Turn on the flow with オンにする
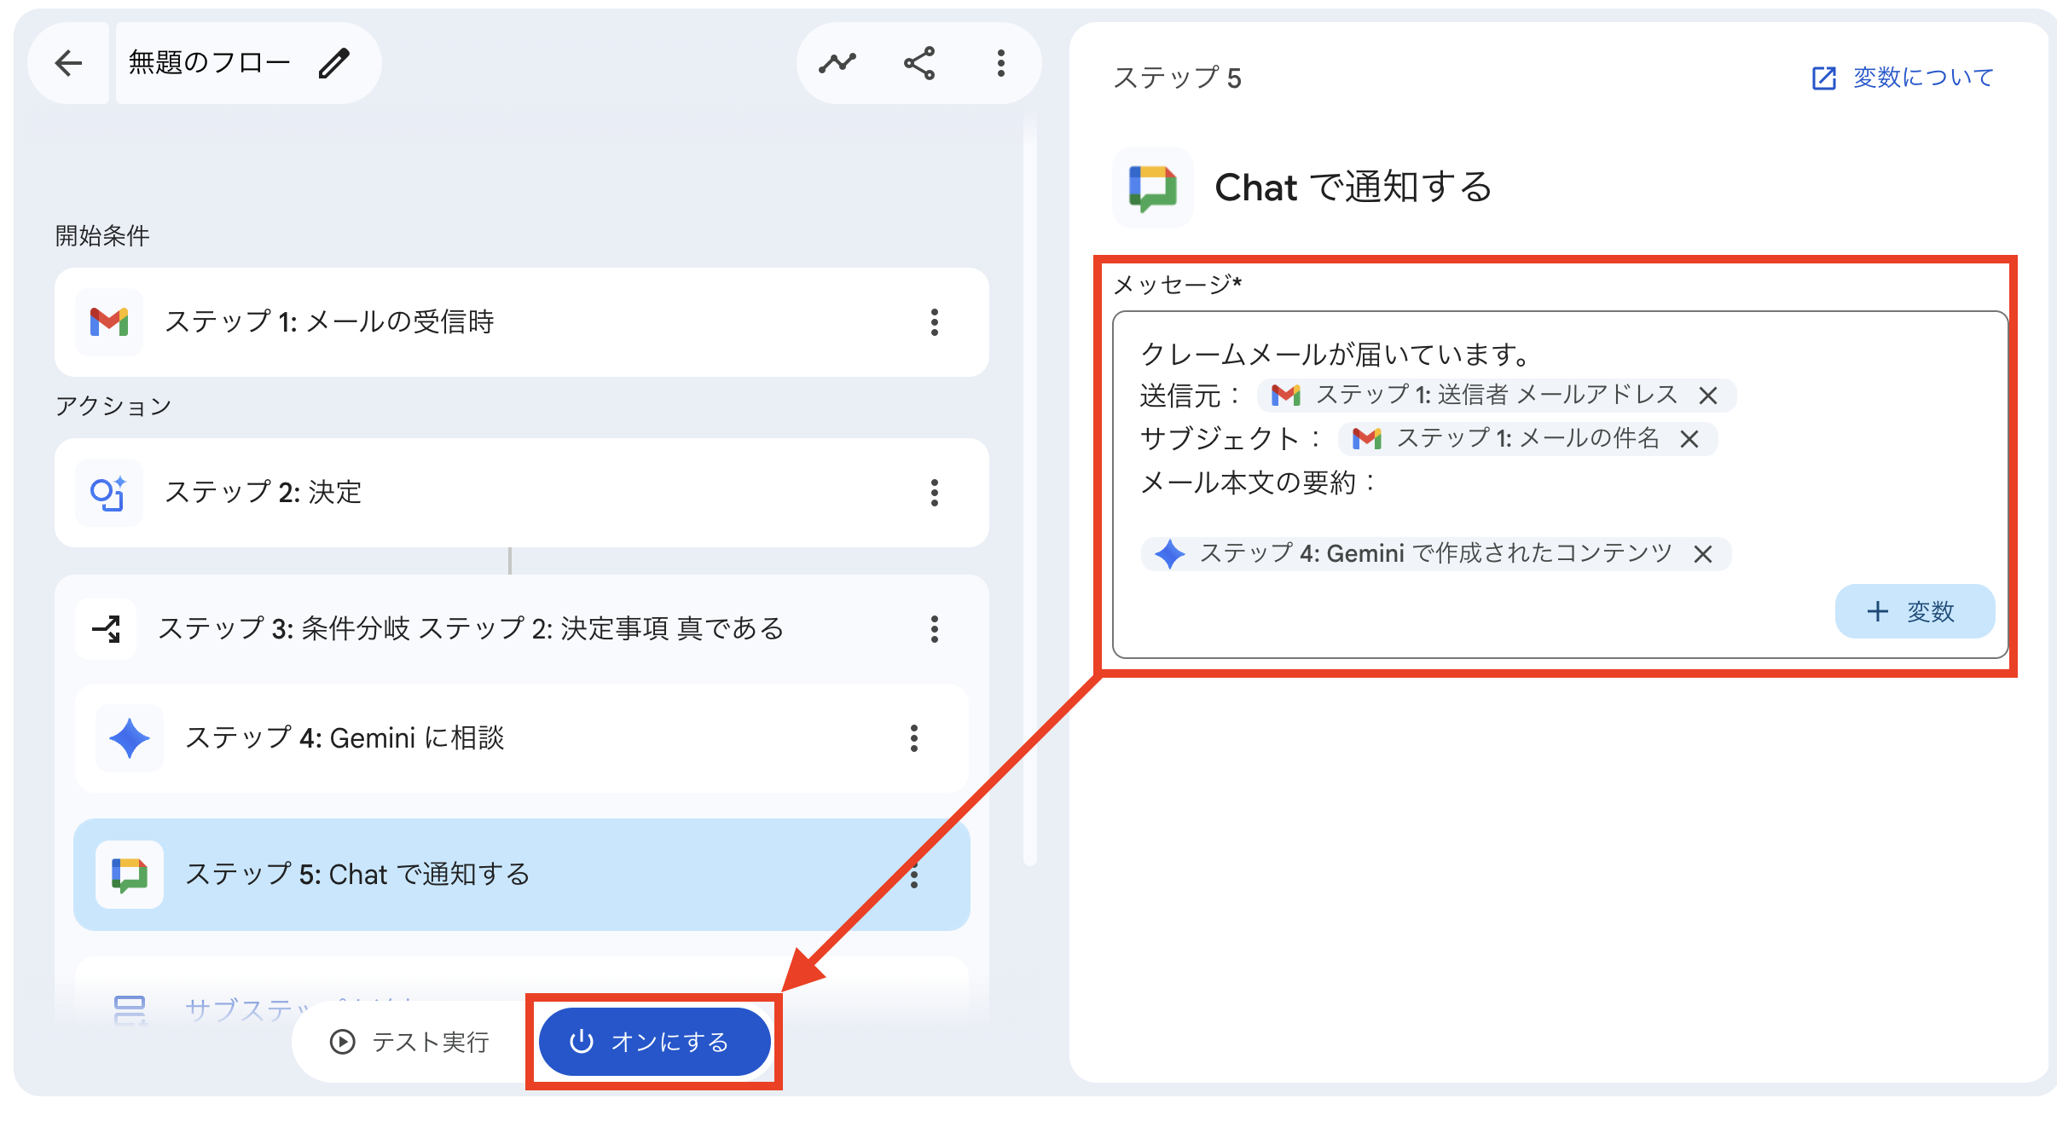Viewport: 2057px width, 1127px height. [654, 1042]
